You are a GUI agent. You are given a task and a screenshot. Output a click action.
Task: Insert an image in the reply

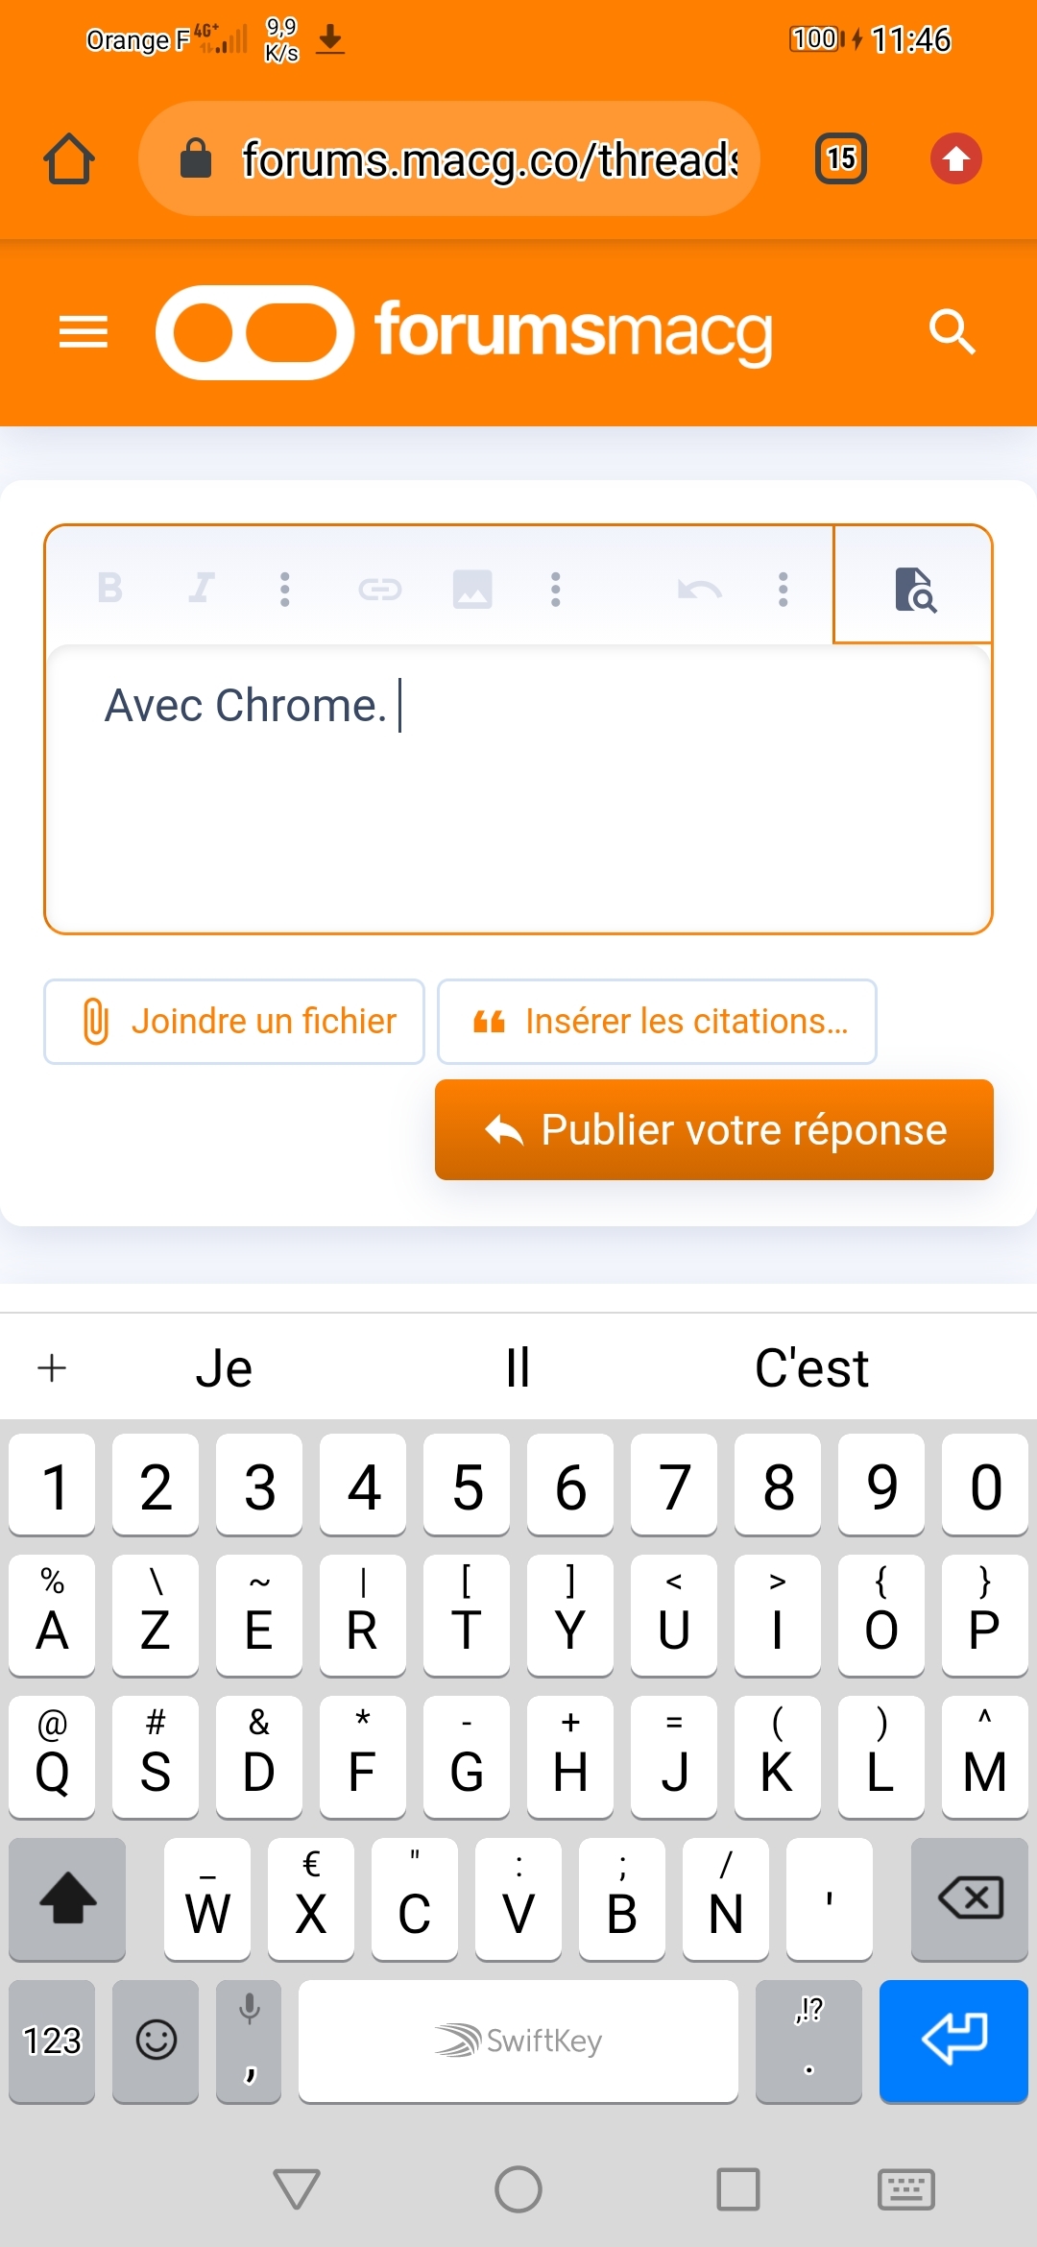point(471,588)
